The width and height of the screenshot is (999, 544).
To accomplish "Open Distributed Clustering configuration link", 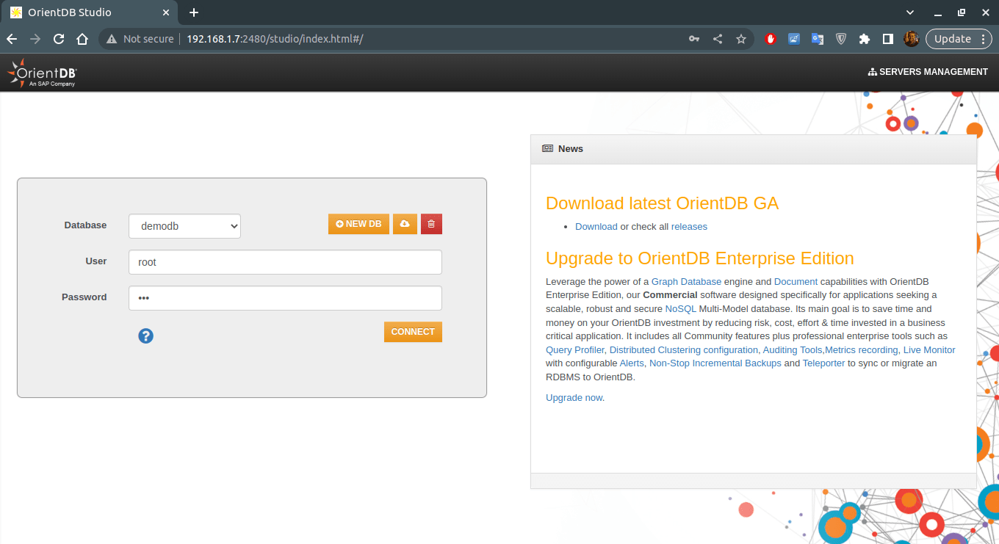I will coord(684,350).
